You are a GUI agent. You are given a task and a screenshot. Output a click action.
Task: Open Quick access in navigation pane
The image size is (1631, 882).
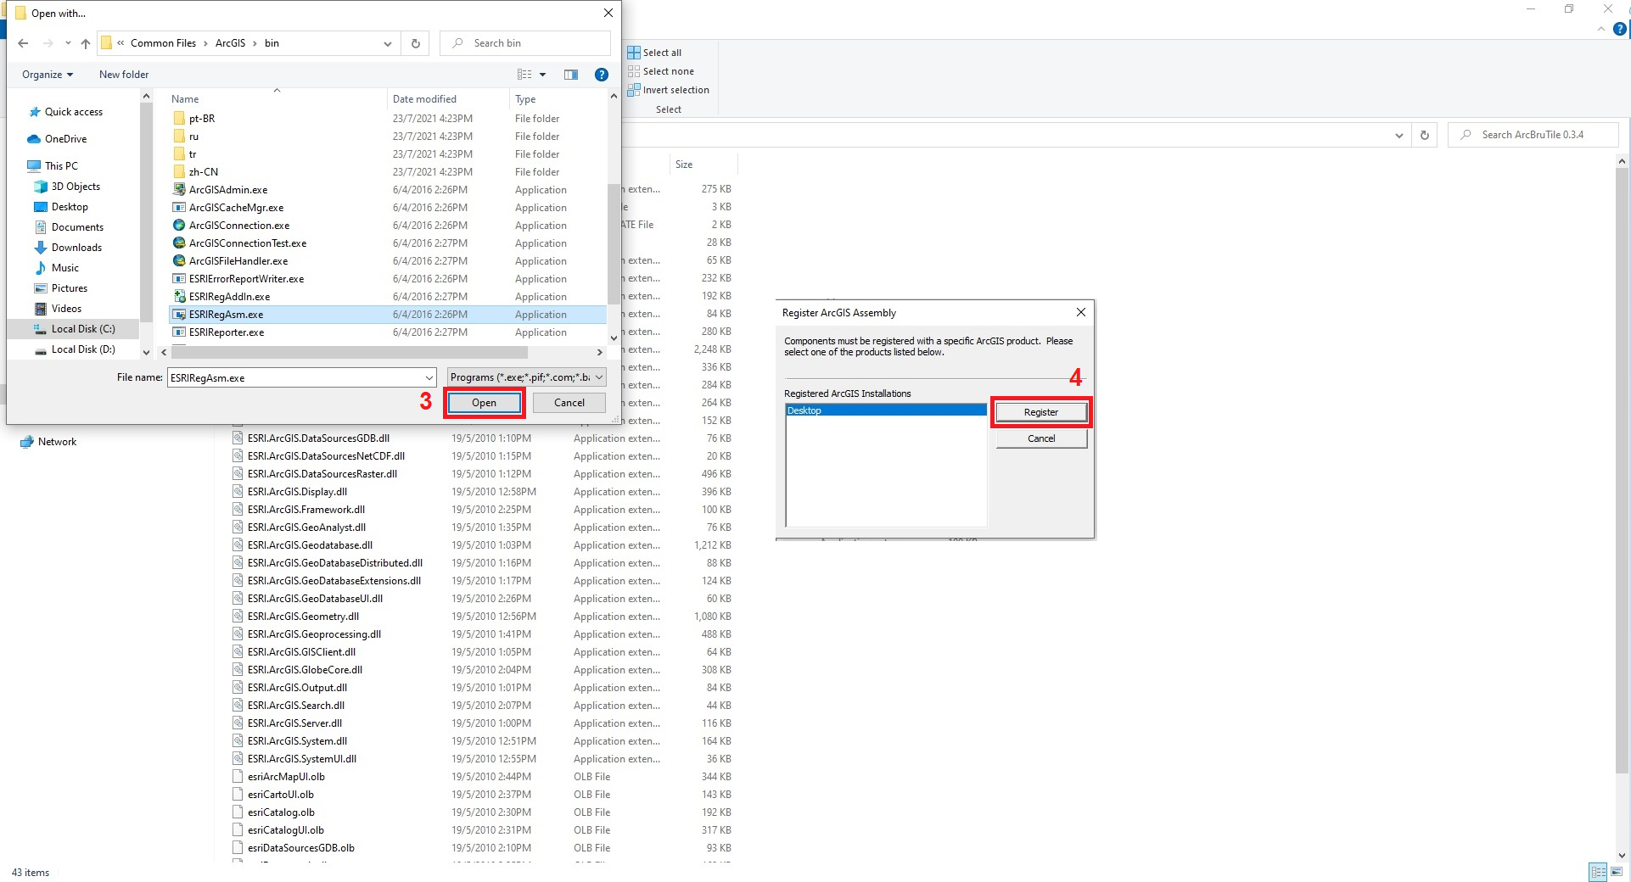click(x=73, y=112)
